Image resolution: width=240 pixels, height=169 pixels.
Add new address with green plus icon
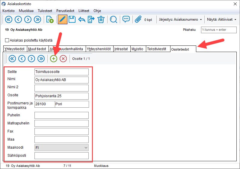tap(54, 59)
